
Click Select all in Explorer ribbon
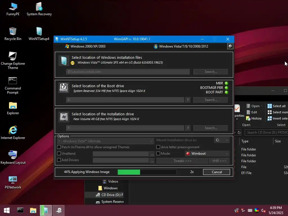pyautogui.click(x=276, y=106)
